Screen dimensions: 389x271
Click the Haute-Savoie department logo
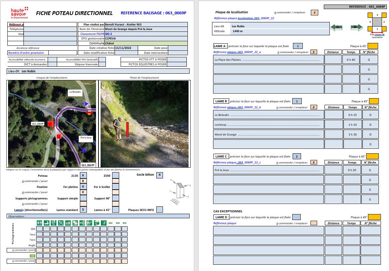pyautogui.click(x=19, y=13)
